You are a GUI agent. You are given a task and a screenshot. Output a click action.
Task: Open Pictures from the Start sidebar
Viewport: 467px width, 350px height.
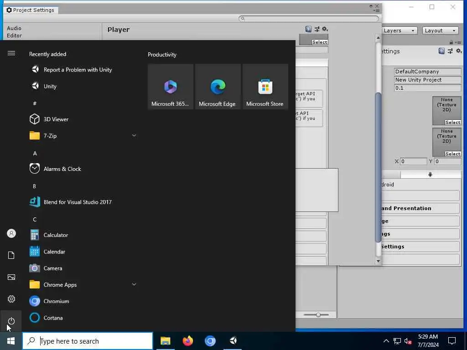[11, 277]
